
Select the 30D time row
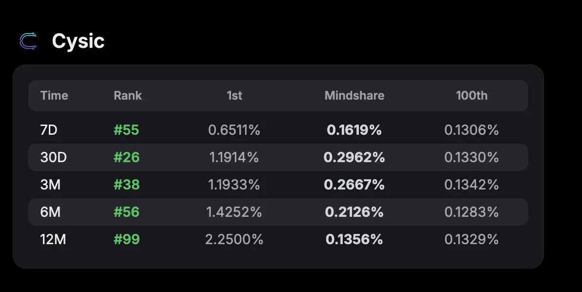(278, 157)
